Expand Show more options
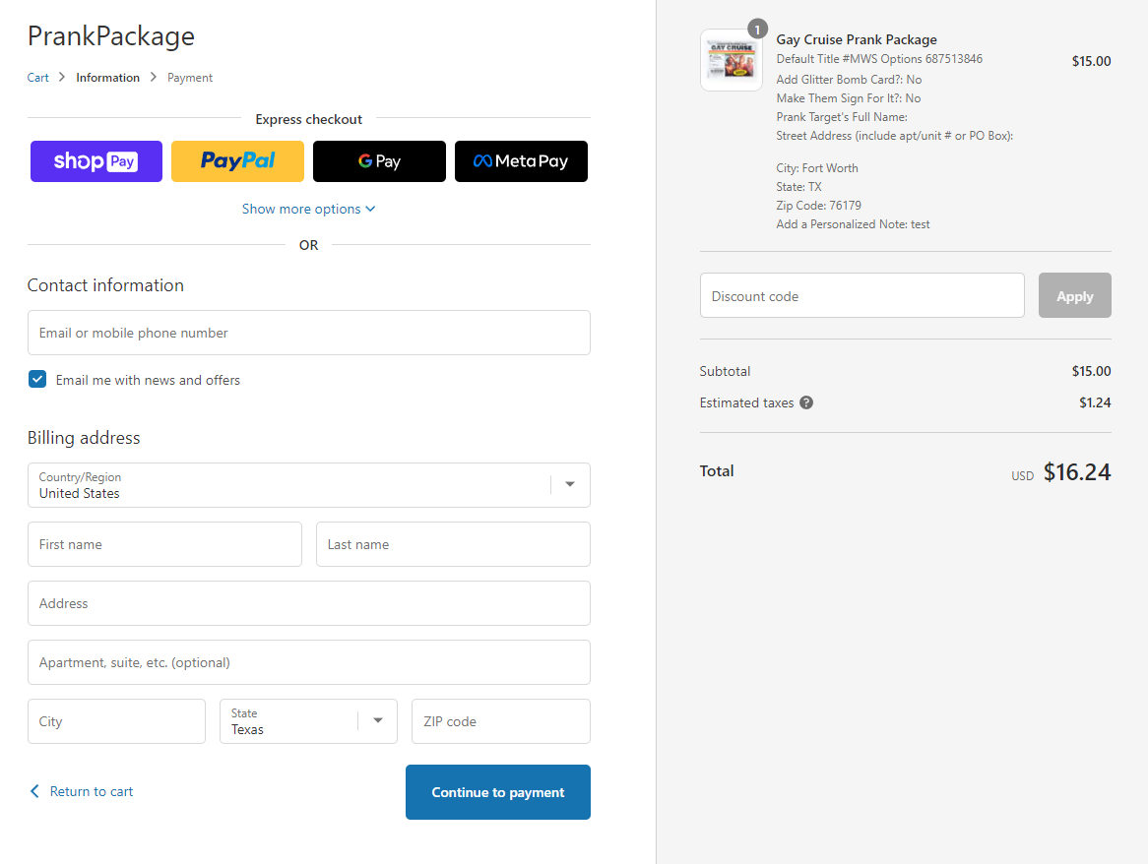 [308, 209]
